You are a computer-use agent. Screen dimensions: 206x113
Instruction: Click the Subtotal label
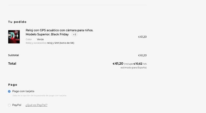13,55
